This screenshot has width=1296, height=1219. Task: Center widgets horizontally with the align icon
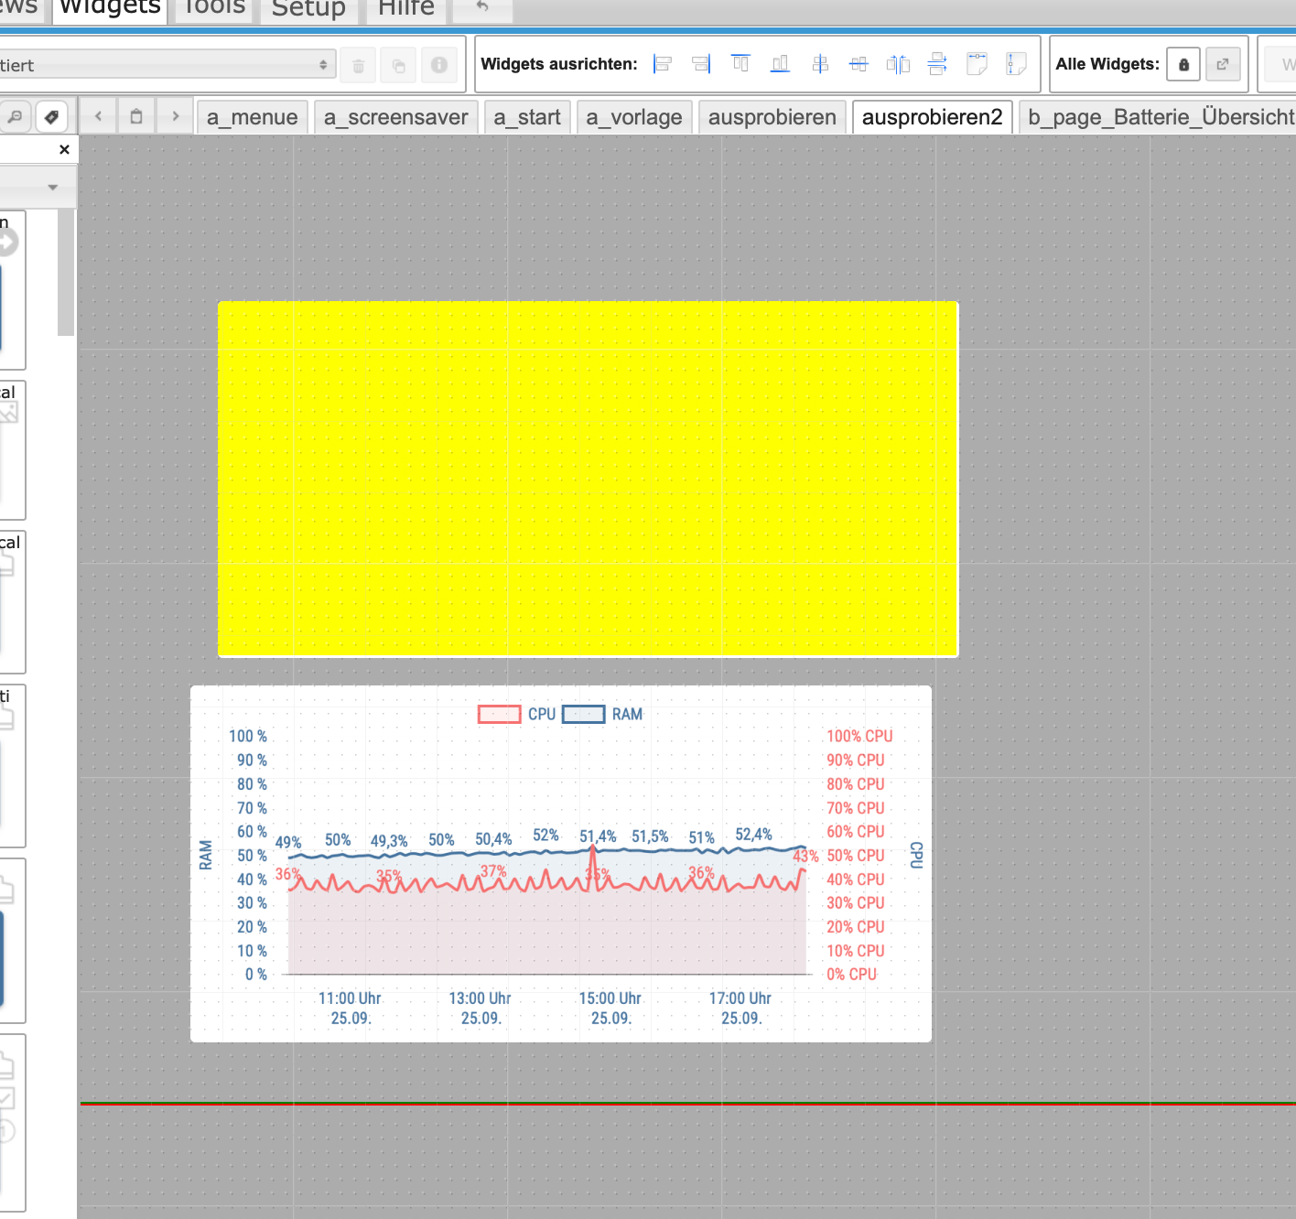coord(820,64)
